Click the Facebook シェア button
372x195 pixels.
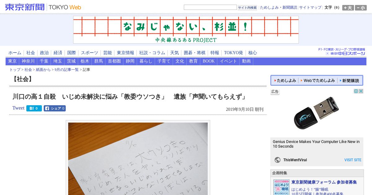(x=55, y=108)
